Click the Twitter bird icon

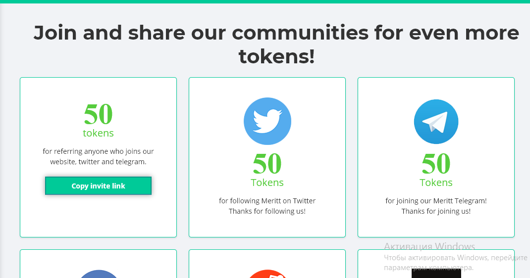coord(267,121)
